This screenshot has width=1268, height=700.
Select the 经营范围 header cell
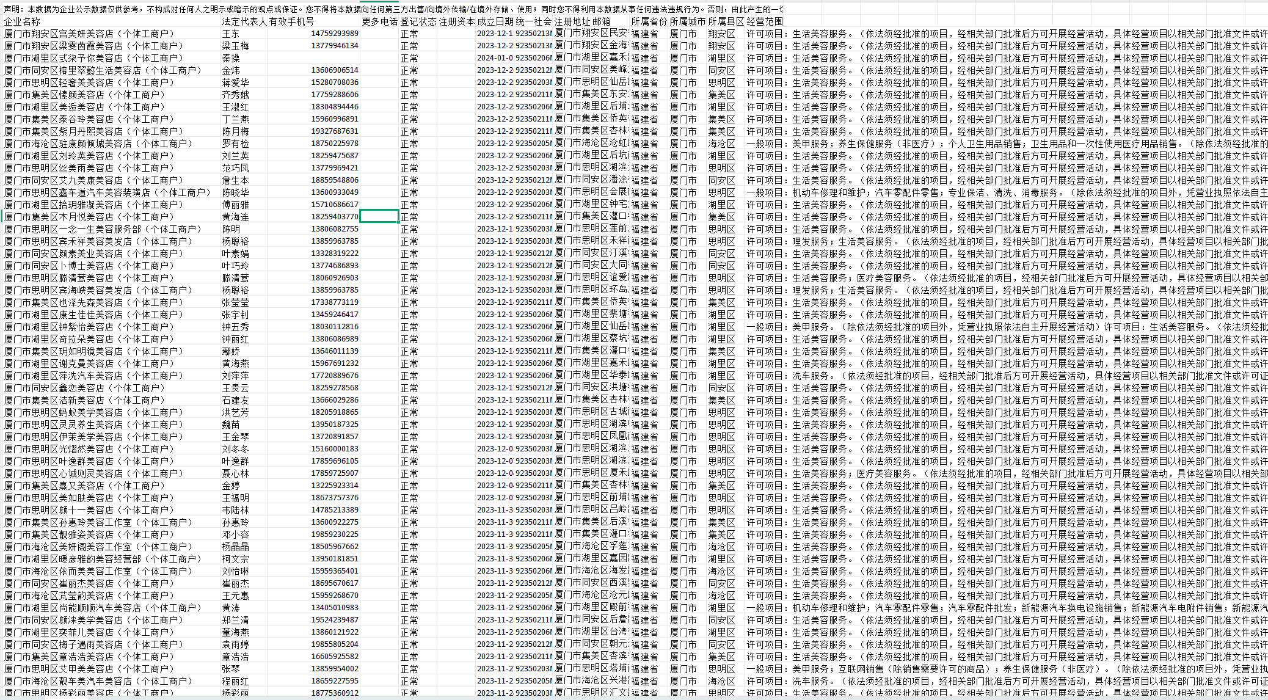[765, 21]
